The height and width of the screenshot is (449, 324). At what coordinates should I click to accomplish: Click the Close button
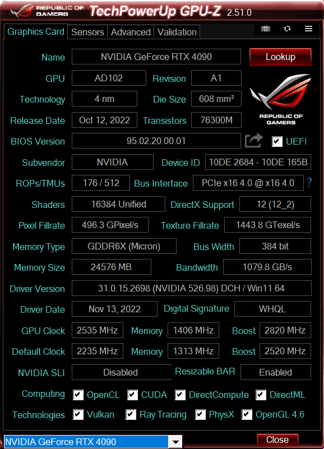277,439
